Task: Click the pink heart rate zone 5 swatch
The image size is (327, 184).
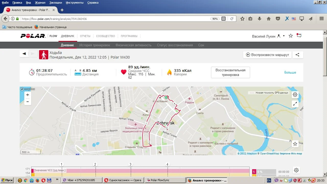Action: (254, 172)
